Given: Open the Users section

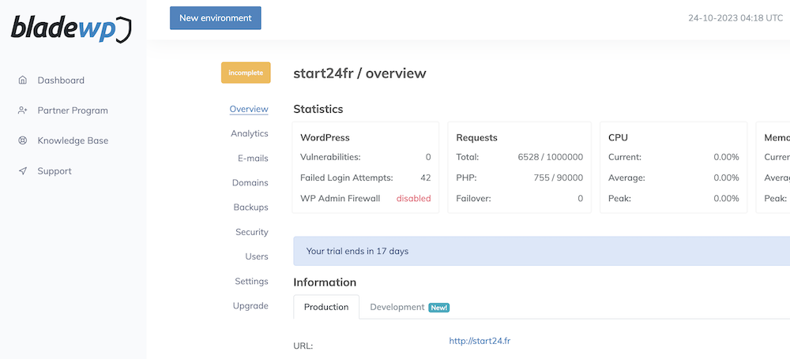Looking at the screenshot, I should pos(256,256).
